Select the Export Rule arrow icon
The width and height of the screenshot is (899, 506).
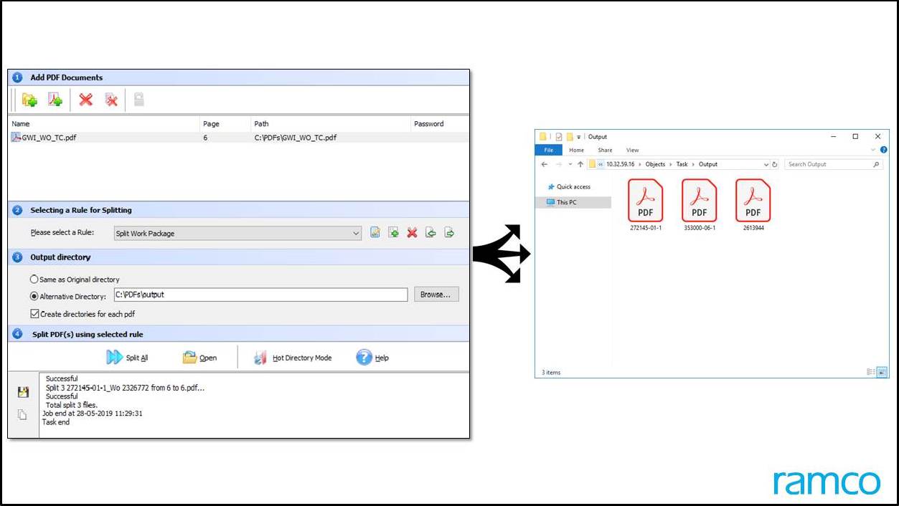(449, 232)
